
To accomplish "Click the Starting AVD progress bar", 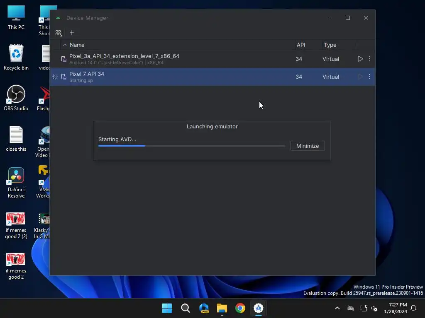I will (x=192, y=146).
